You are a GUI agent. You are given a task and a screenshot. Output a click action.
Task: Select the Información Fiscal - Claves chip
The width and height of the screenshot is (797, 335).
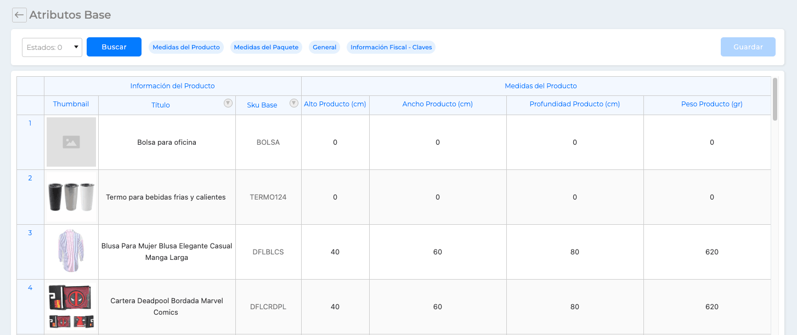391,47
